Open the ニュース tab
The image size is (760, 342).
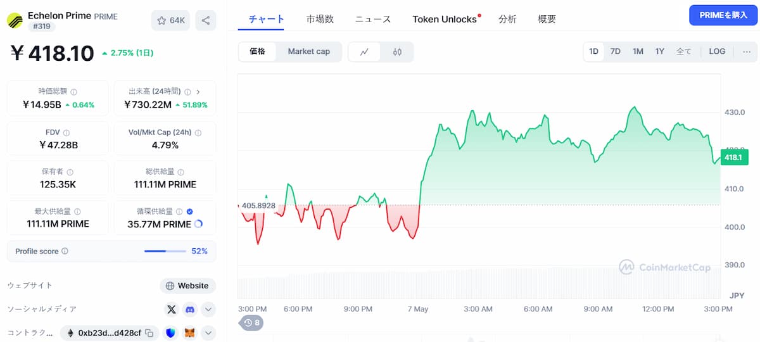click(373, 19)
